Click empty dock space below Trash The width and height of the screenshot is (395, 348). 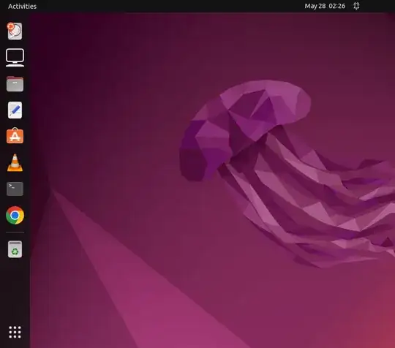coord(15,290)
